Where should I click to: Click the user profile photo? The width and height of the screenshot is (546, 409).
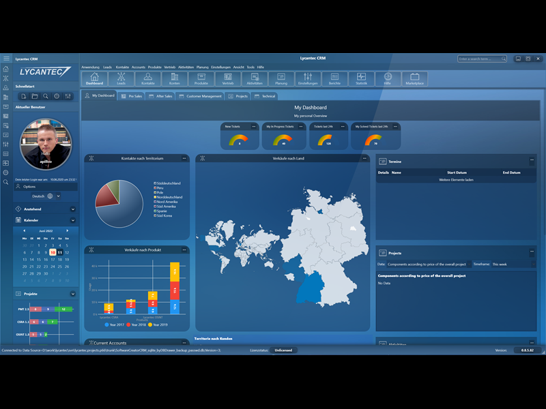point(46,145)
